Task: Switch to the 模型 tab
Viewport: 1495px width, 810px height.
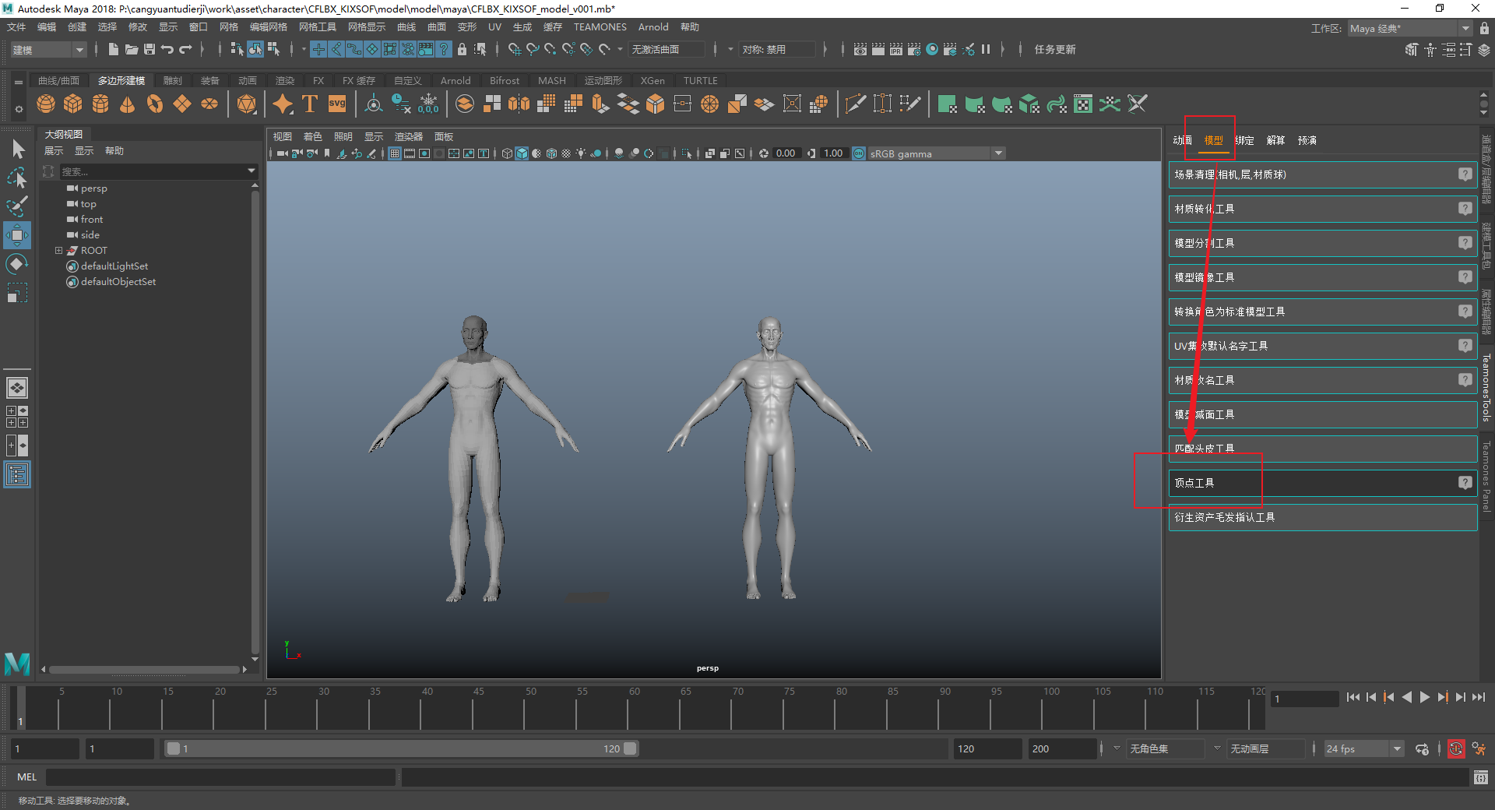Action: [x=1213, y=140]
